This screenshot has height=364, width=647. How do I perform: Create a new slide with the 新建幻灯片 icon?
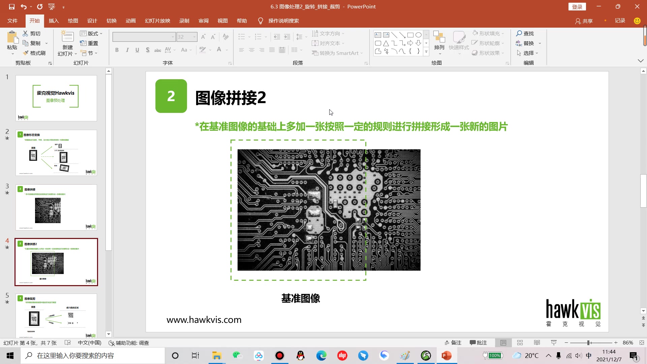[67, 37]
